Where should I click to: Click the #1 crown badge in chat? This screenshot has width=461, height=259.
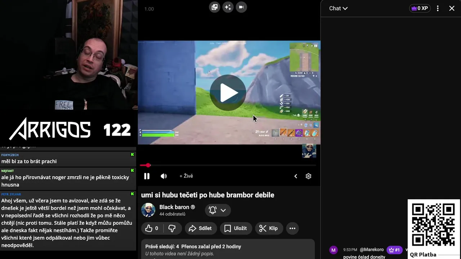(394, 250)
